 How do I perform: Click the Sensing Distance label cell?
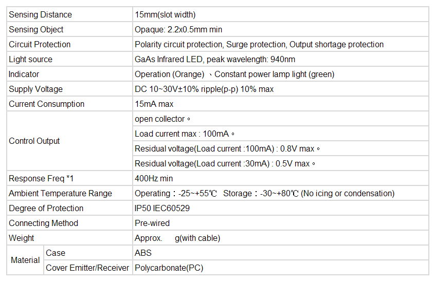[40, 14]
